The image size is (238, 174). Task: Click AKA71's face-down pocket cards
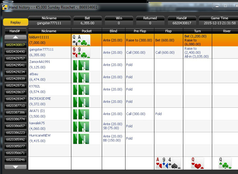click(81, 114)
